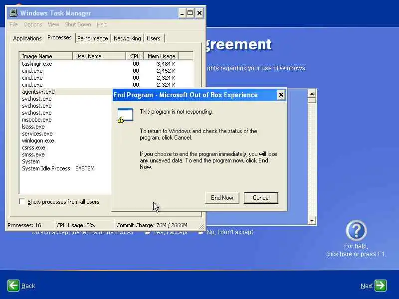Open the Users tab

[x=154, y=38]
